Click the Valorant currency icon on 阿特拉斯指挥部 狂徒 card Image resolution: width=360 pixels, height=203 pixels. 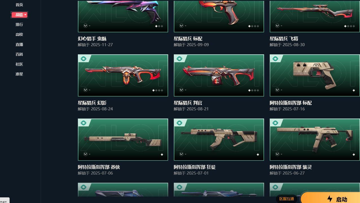click(x=181, y=154)
